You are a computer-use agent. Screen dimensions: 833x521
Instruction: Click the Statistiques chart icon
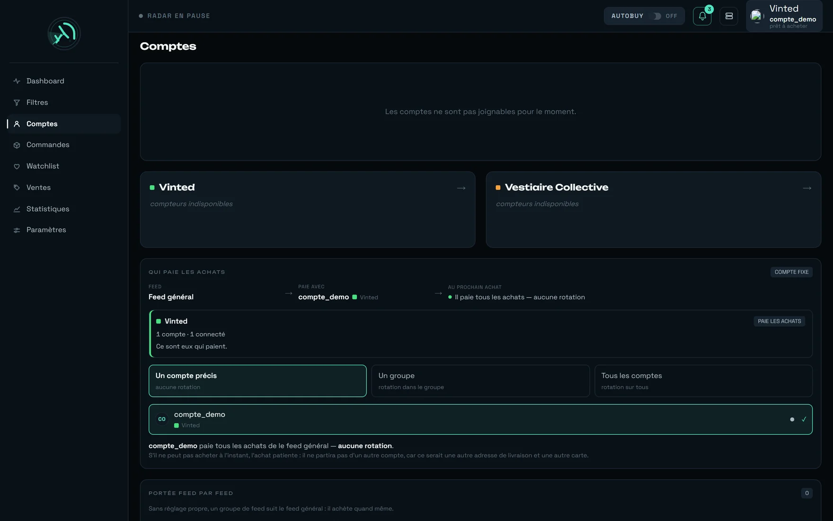pyautogui.click(x=17, y=209)
